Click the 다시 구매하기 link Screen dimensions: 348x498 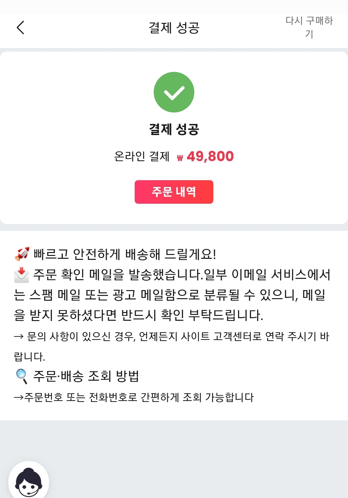(x=309, y=27)
